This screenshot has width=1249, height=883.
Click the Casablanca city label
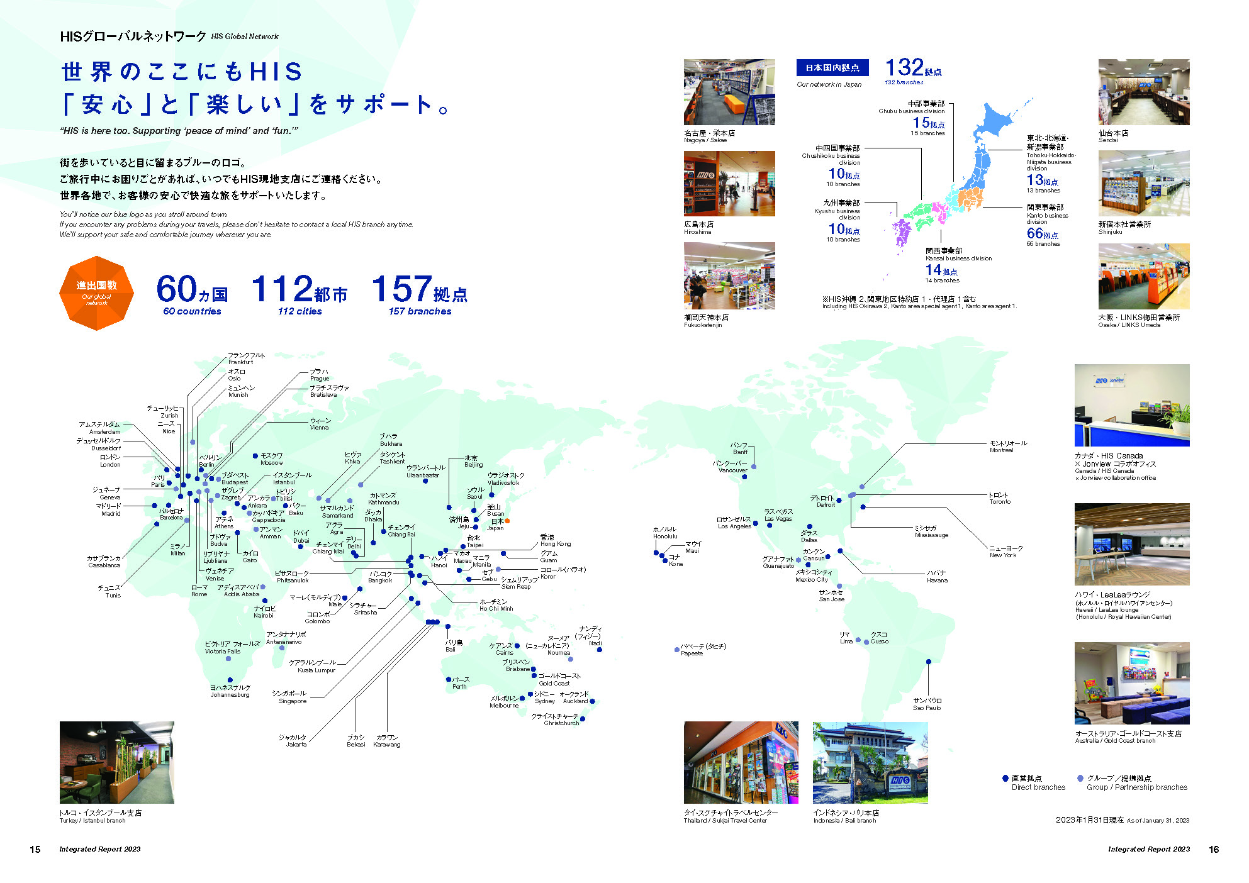click(104, 562)
